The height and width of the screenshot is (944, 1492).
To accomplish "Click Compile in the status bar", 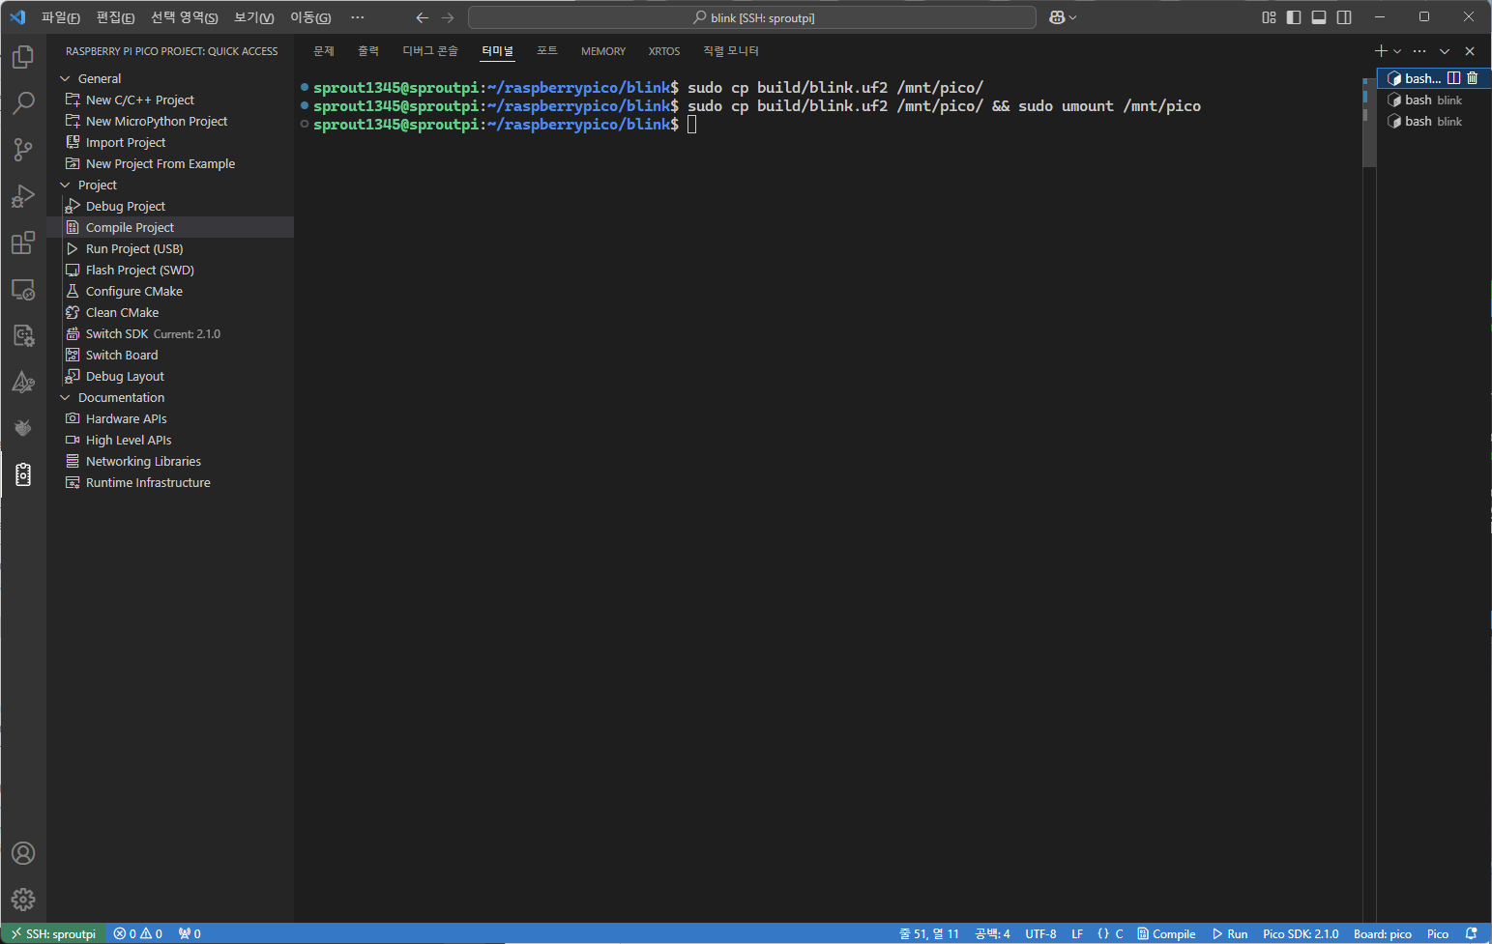I will click(1167, 933).
